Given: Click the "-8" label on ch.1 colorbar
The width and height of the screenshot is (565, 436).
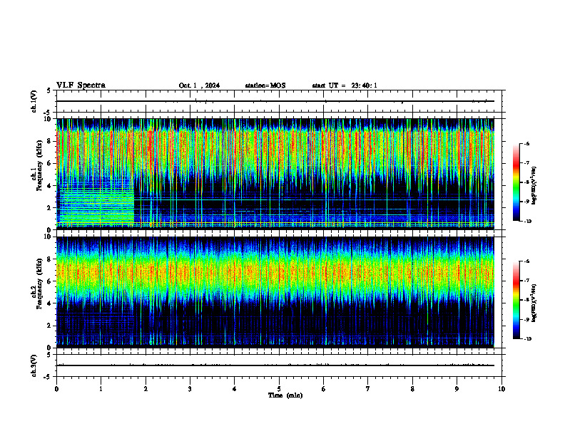Looking at the screenshot, I should pyautogui.click(x=526, y=182).
